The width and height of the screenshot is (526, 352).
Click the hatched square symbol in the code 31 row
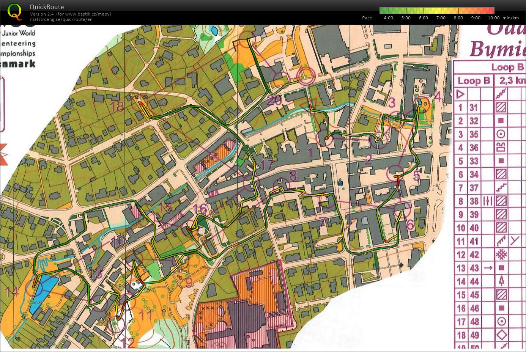click(501, 107)
